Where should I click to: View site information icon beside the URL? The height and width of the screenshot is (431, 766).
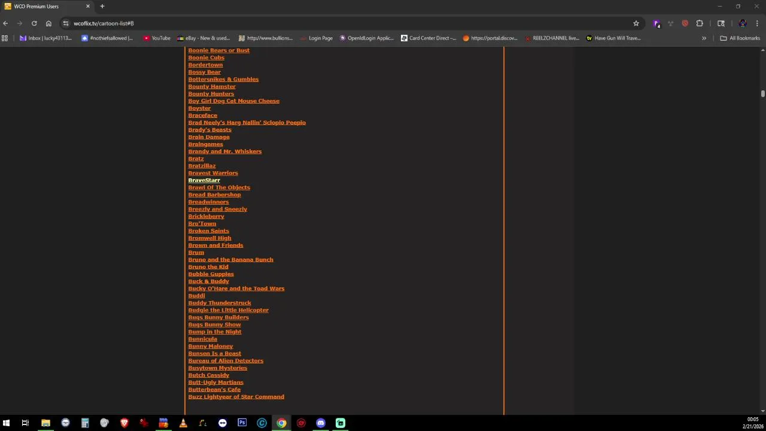pyautogui.click(x=66, y=23)
